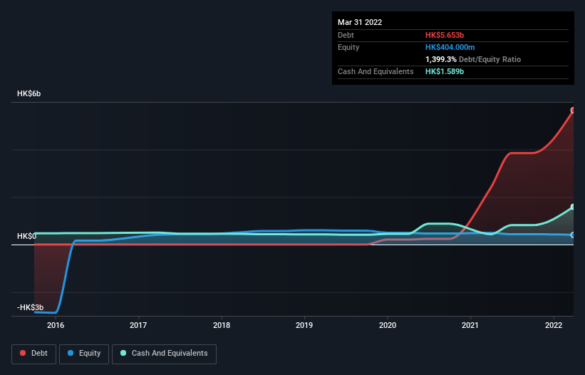The width and height of the screenshot is (585, 375).
Task: Click the 2020 x-axis label
Action: pos(388,325)
